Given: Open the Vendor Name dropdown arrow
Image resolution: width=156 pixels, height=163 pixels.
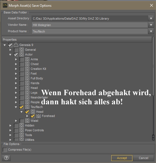Looking at the screenshot, I should [x=151, y=25].
